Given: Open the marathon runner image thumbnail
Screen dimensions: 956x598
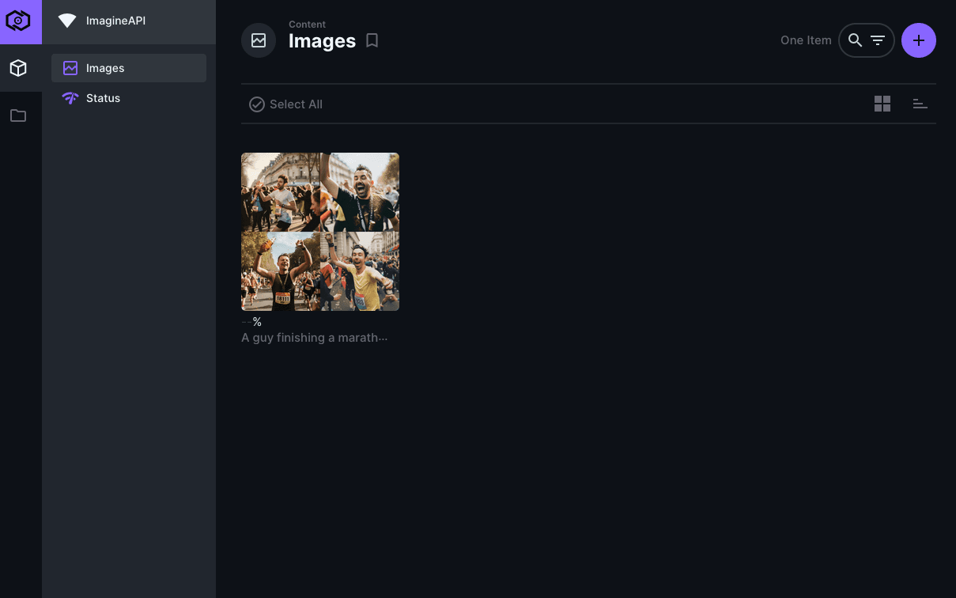Looking at the screenshot, I should 320,232.
